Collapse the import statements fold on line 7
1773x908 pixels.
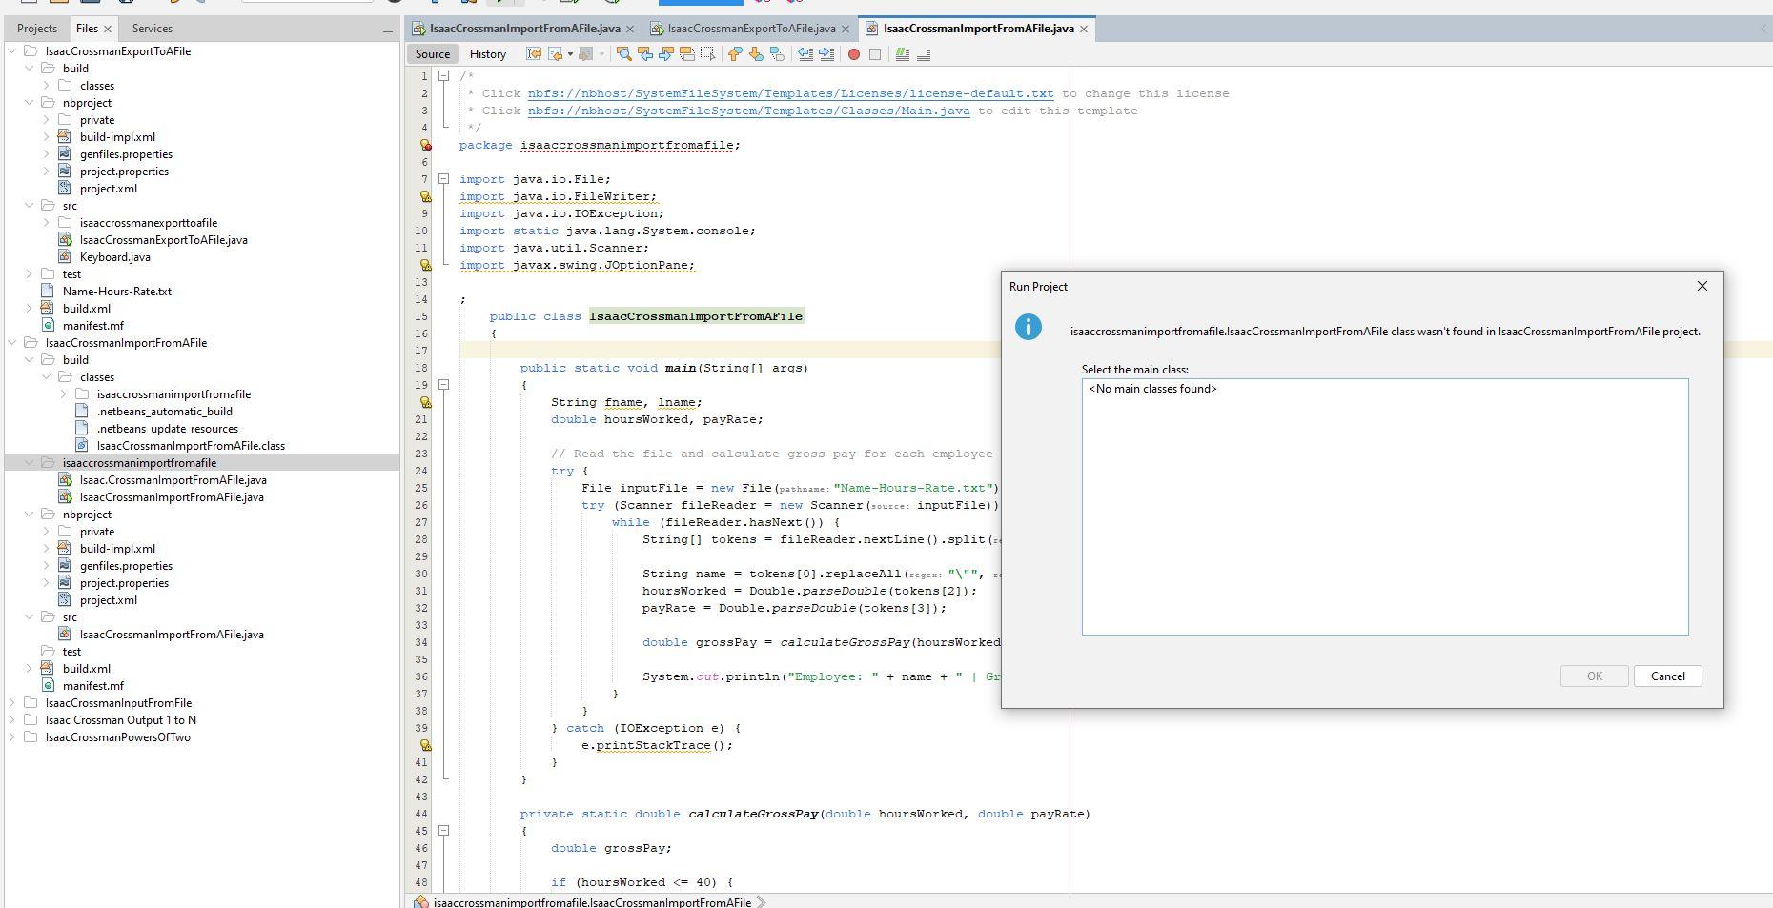point(443,178)
